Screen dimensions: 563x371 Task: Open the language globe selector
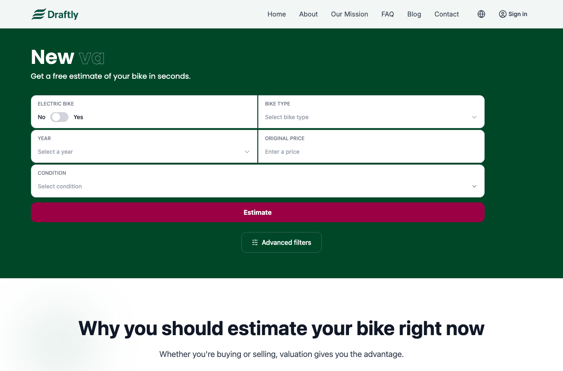pos(481,14)
